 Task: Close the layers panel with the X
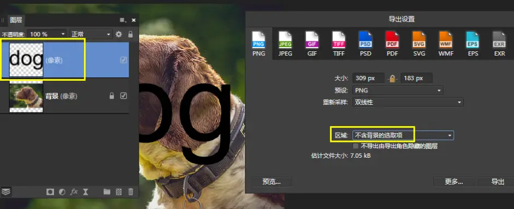134,20
